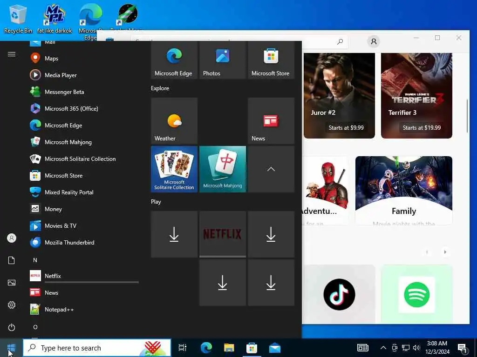Open the Microsoft Store tile
Screen dimensions: 477x357
click(x=271, y=60)
